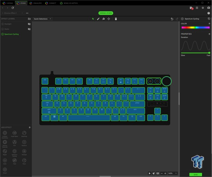The height and width of the screenshot is (177, 212).
Task: Zoom out with the minus button
Action: pos(162,173)
